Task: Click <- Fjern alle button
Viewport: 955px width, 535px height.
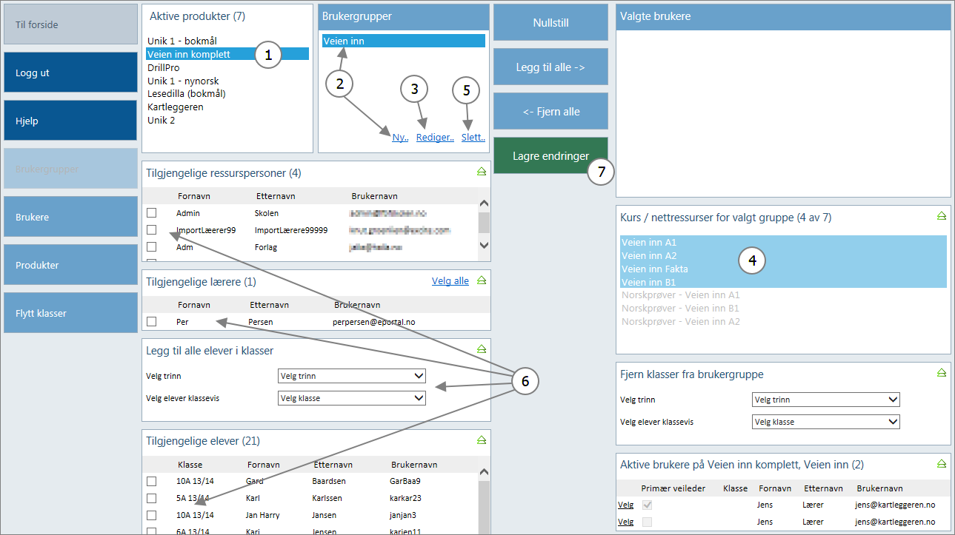Action: tap(550, 111)
